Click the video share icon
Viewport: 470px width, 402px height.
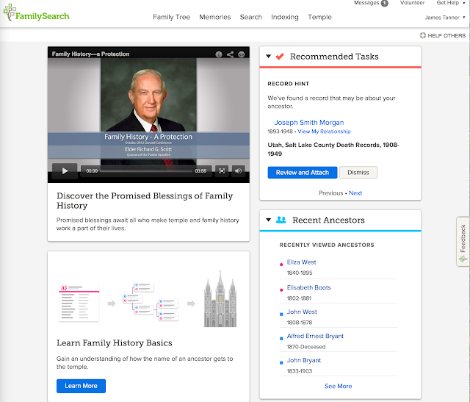click(231, 54)
